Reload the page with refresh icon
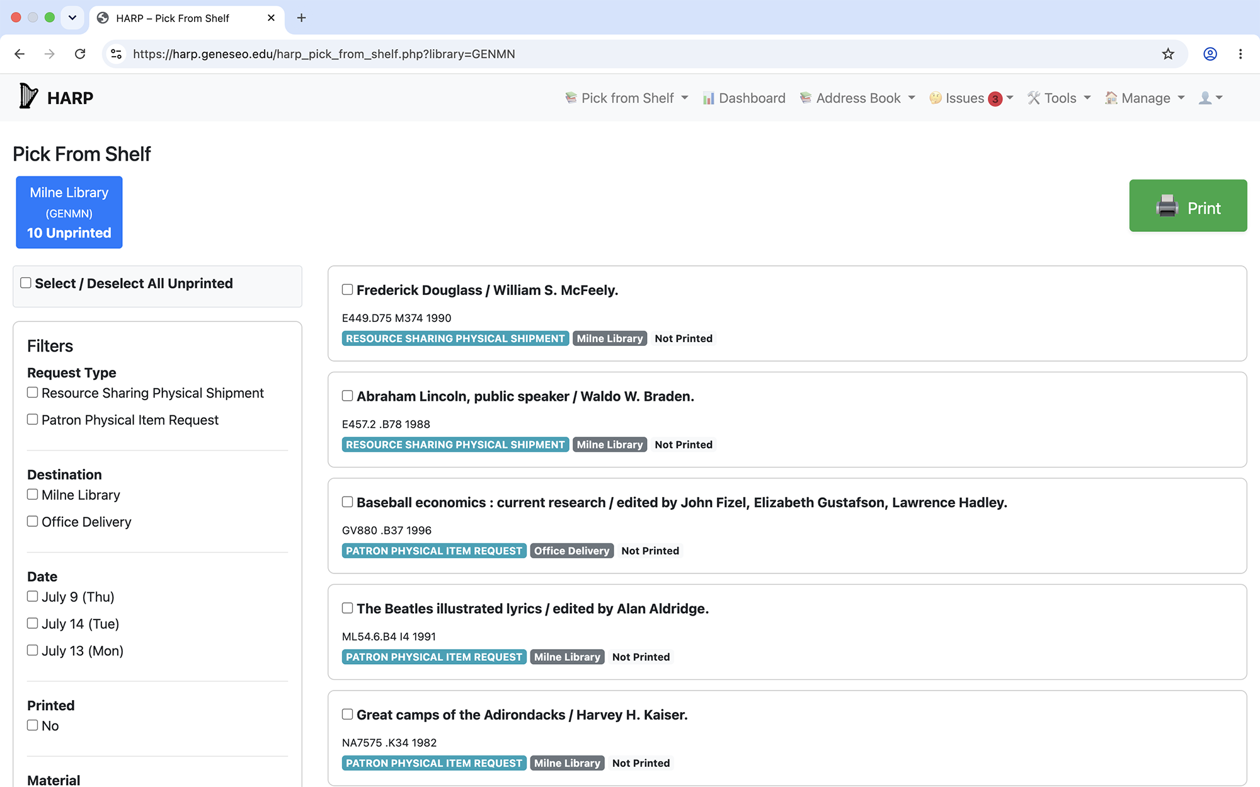The width and height of the screenshot is (1260, 787). click(80, 54)
